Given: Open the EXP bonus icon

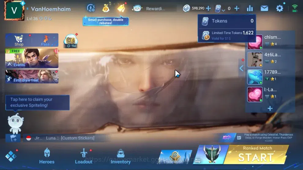Looking at the screenshot, I should [x=227, y=138].
